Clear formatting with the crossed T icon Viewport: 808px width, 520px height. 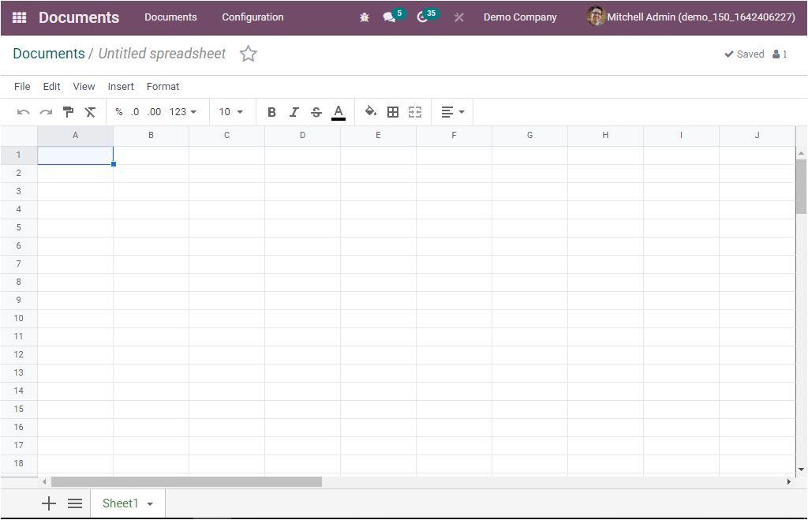(x=90, y=112)
